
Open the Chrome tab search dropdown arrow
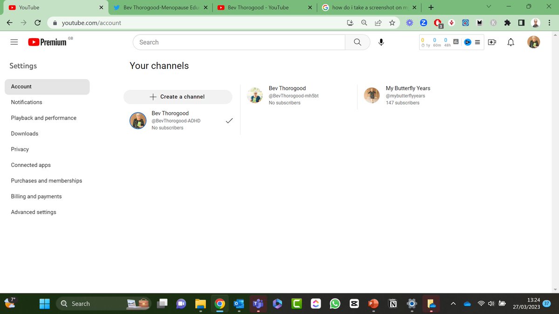(488, 7)
